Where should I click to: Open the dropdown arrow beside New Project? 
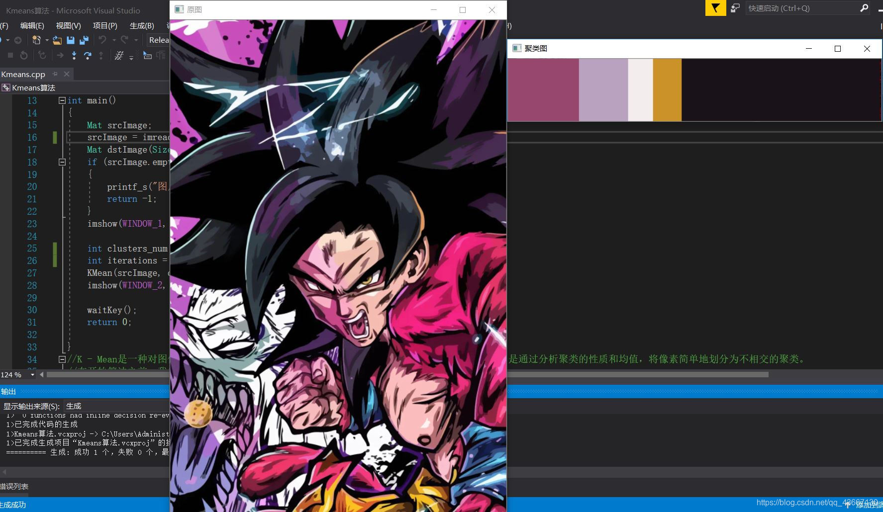47,40
